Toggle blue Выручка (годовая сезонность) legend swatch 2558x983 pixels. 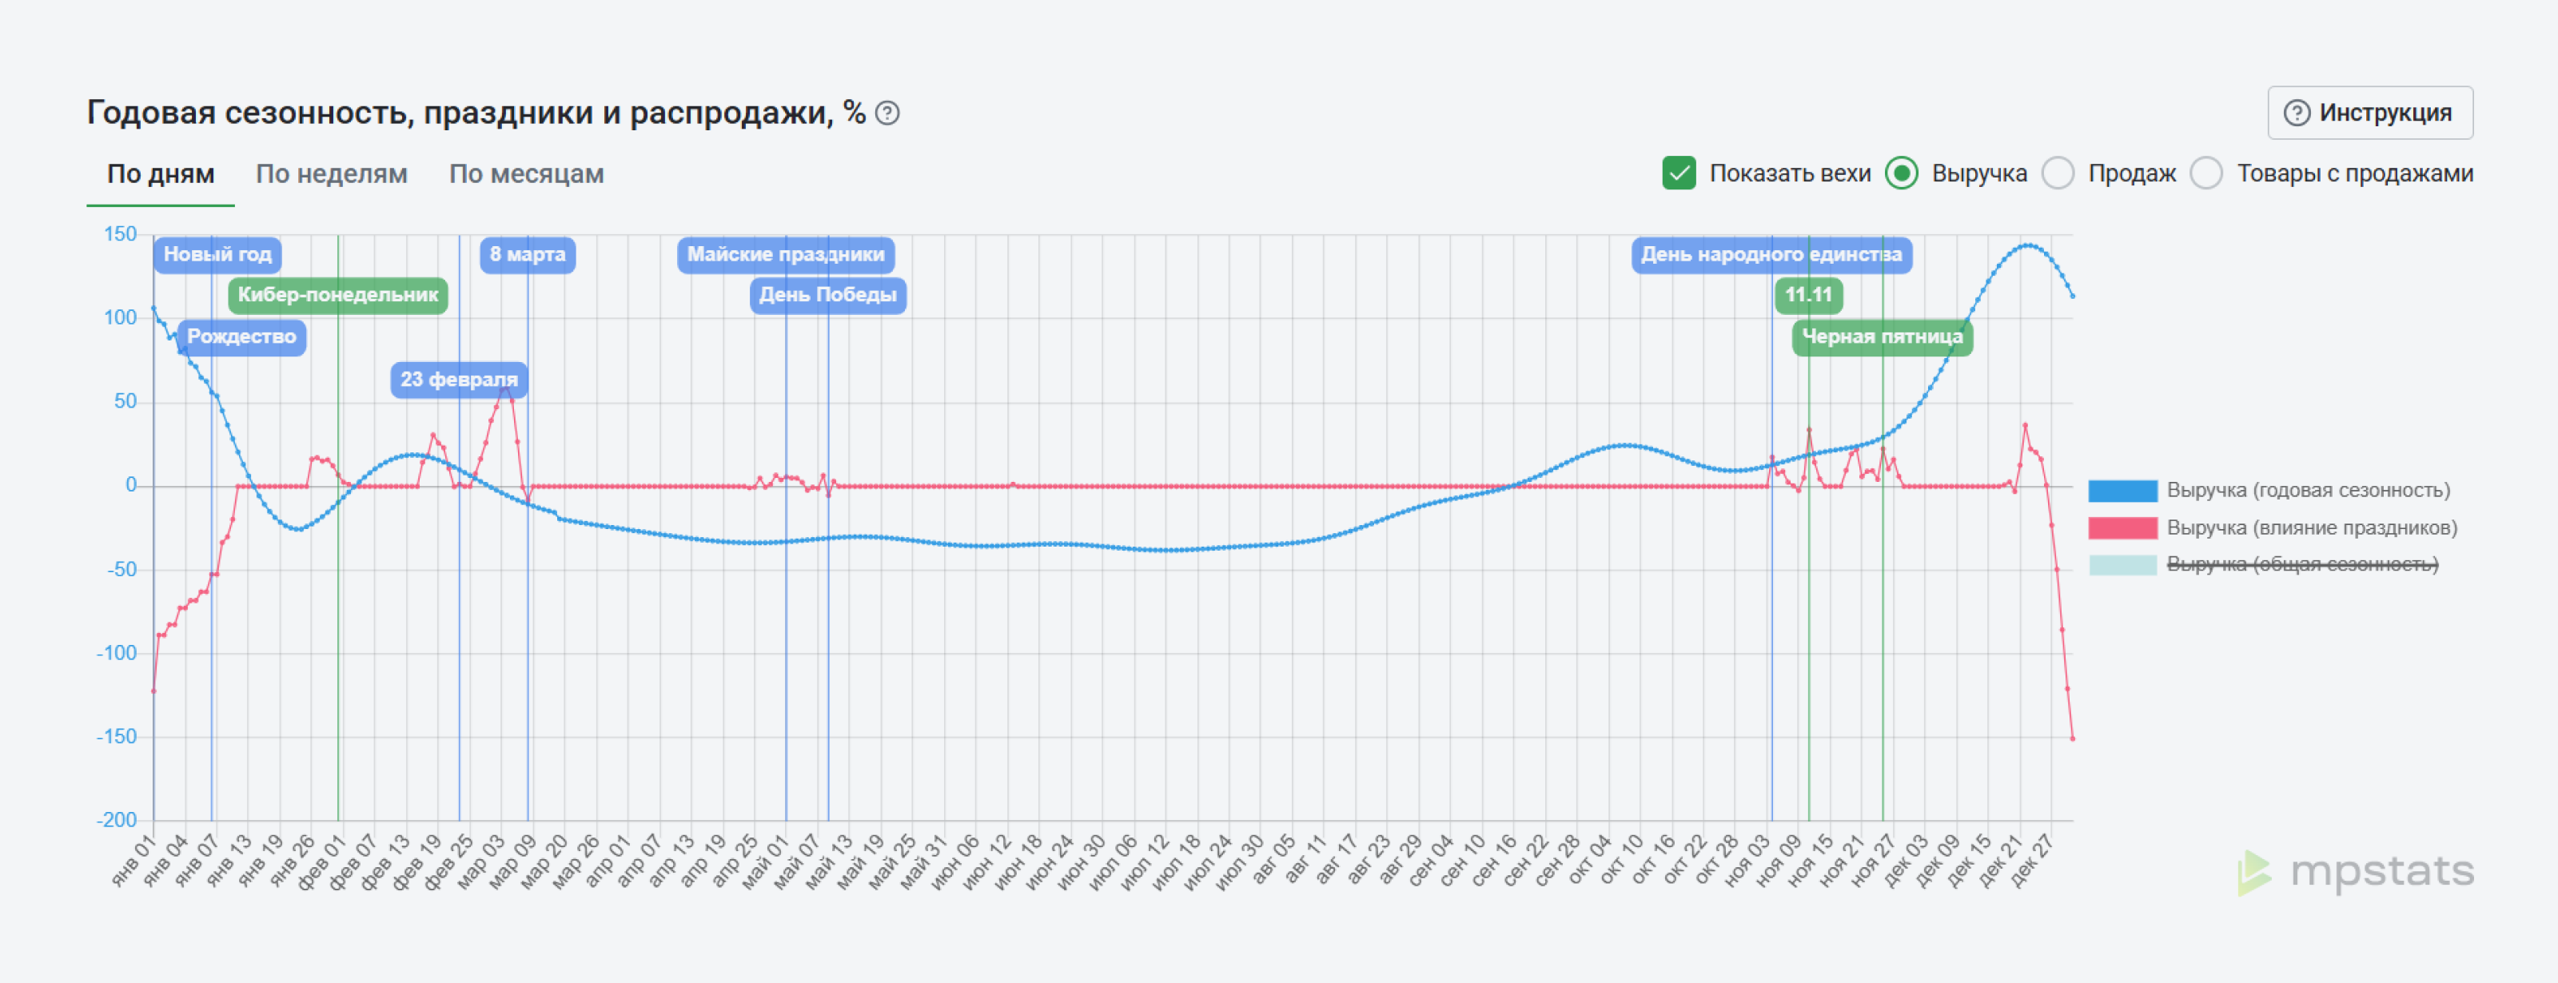click(x=2122, y=491)
